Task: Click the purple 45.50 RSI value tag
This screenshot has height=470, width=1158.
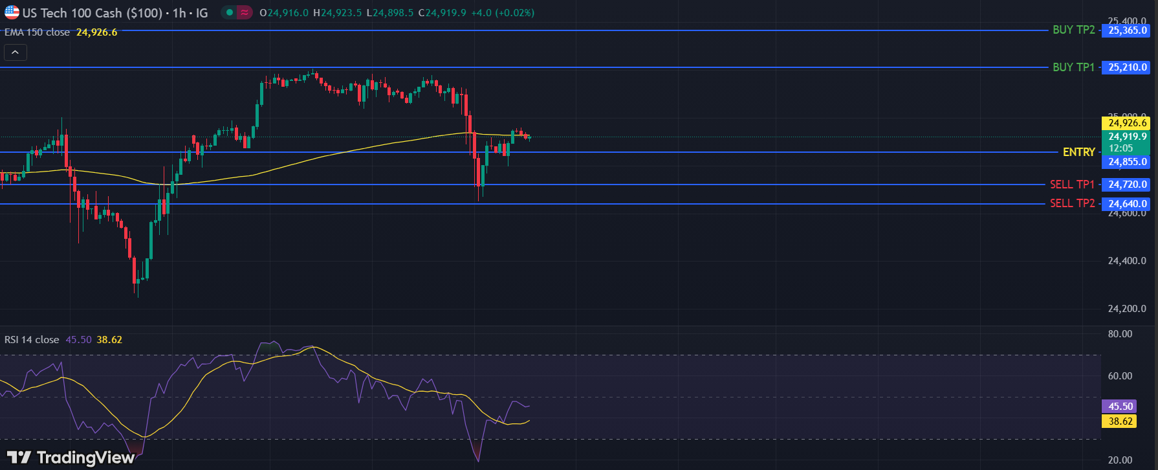Action: [x=1120, y=407]
